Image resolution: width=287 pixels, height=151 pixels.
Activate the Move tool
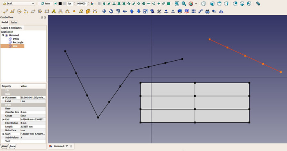104,11
